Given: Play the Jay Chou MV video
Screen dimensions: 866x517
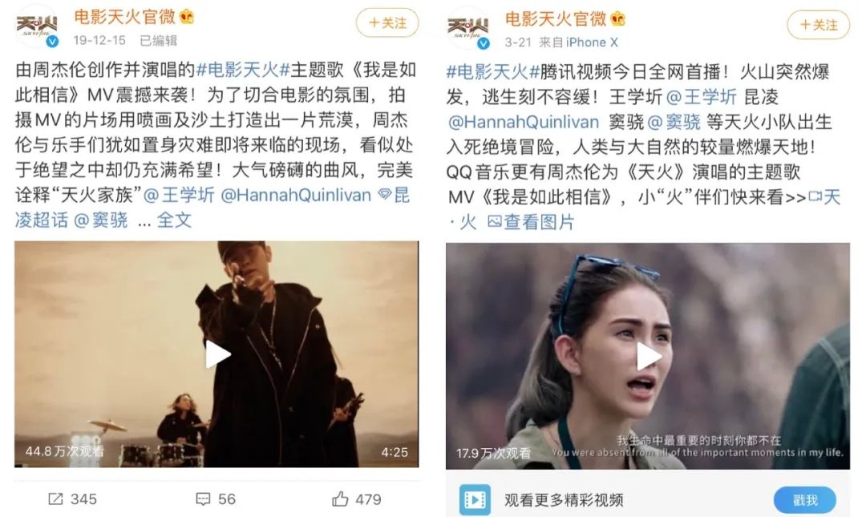Looking at the screenshot, I should tap(217, 354).
